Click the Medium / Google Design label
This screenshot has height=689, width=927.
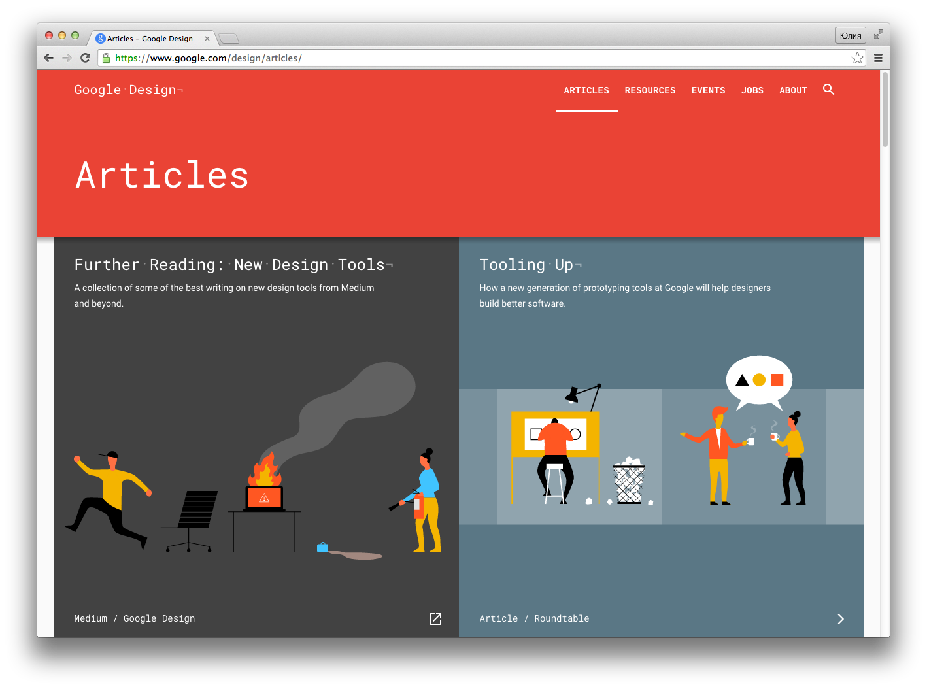pyautogui.click(x=135, y=618)
